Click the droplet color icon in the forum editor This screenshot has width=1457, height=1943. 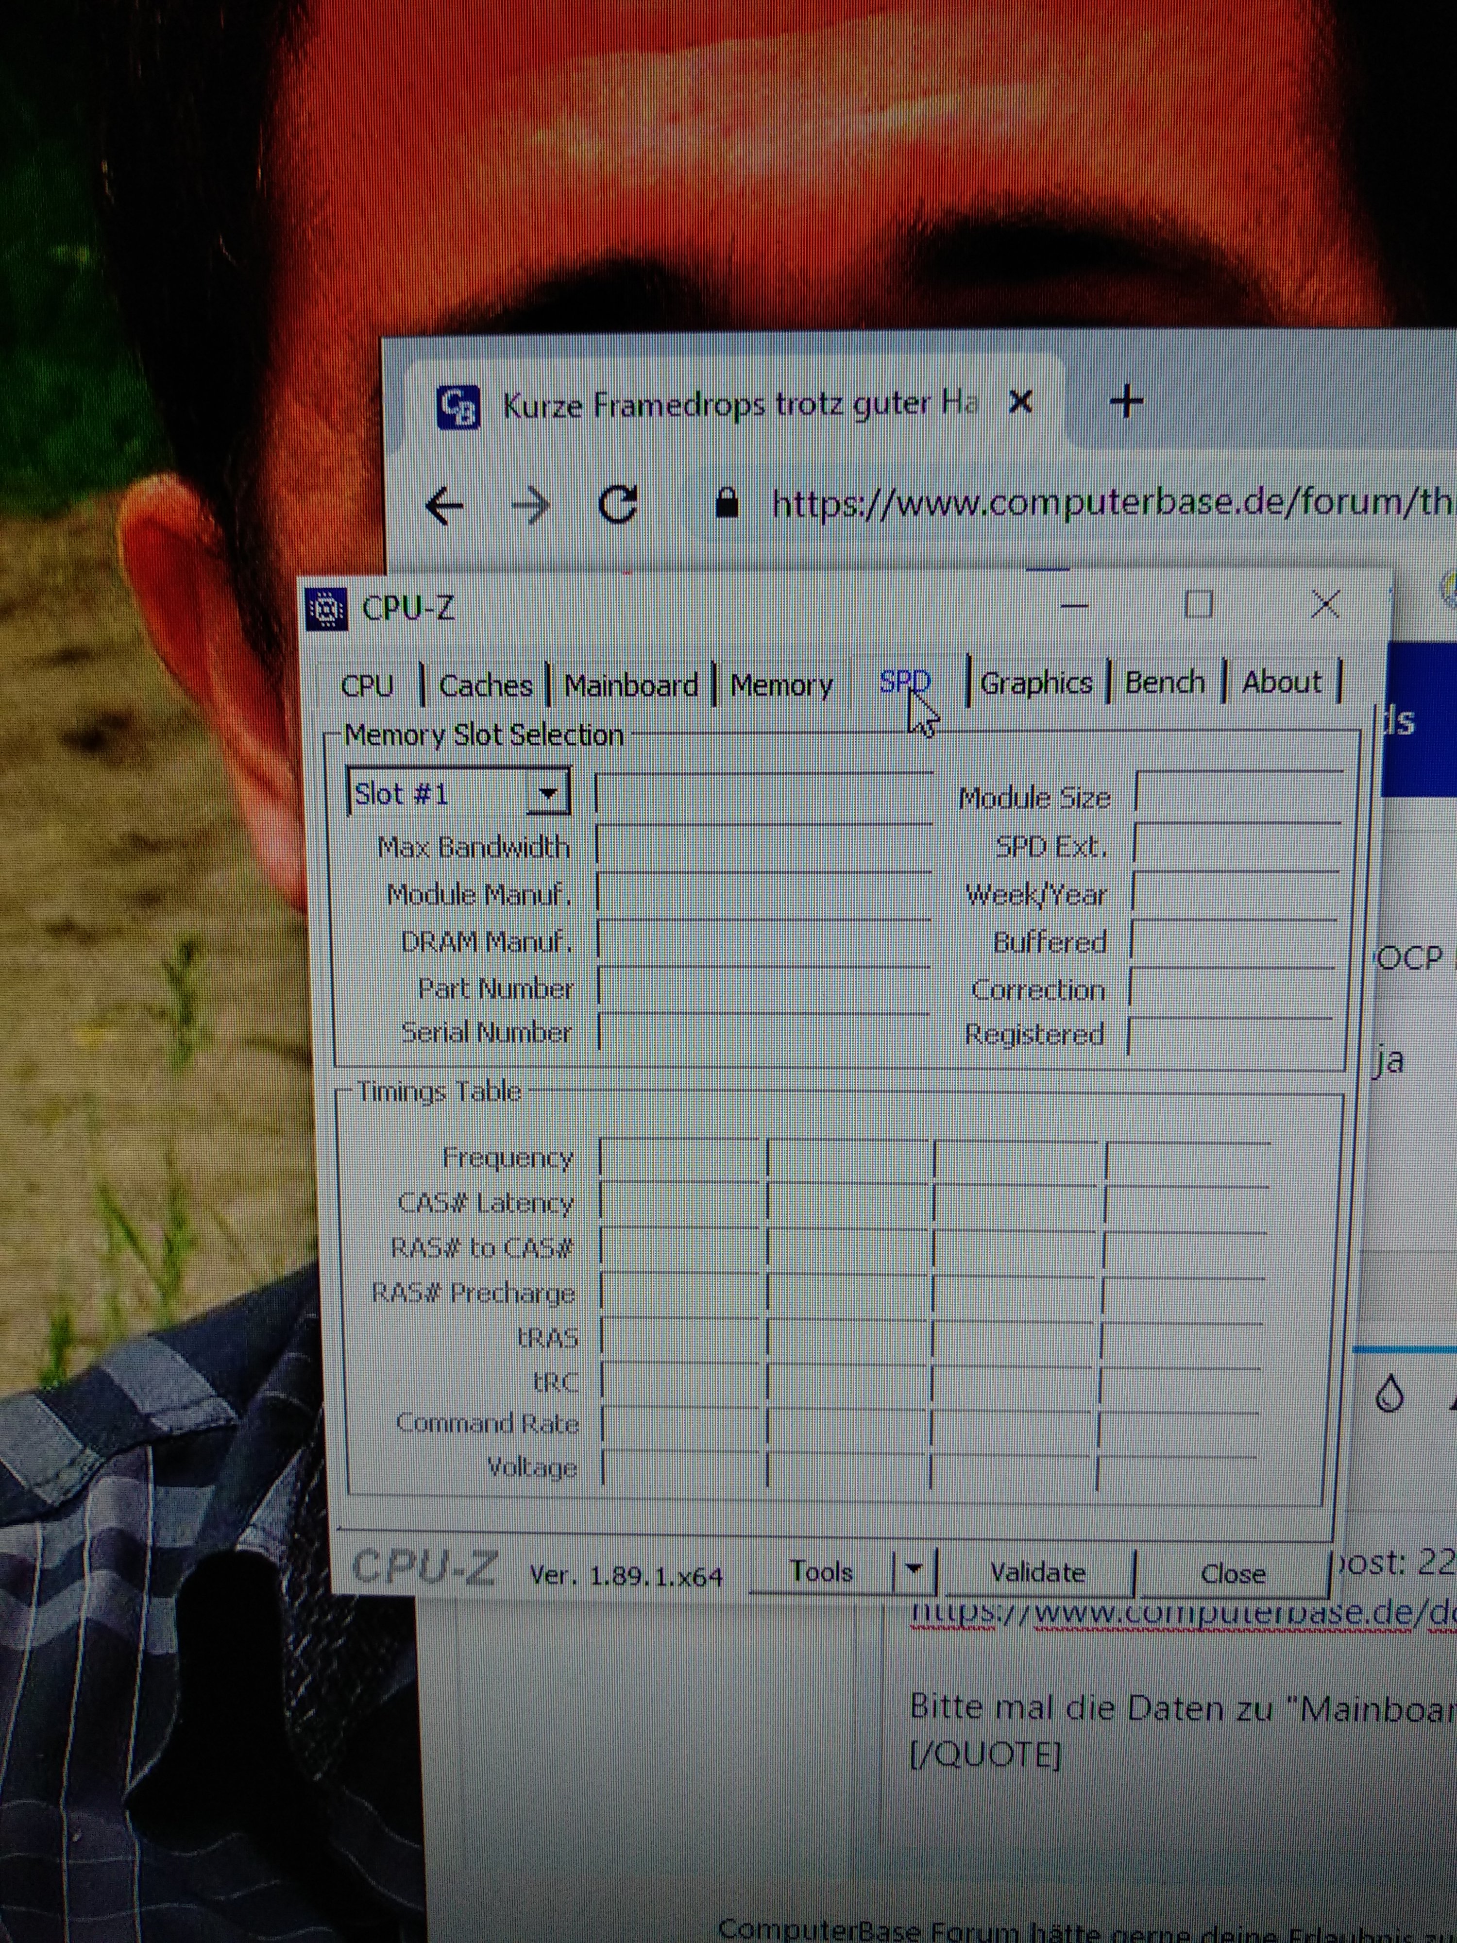tap(1389, 1394)
